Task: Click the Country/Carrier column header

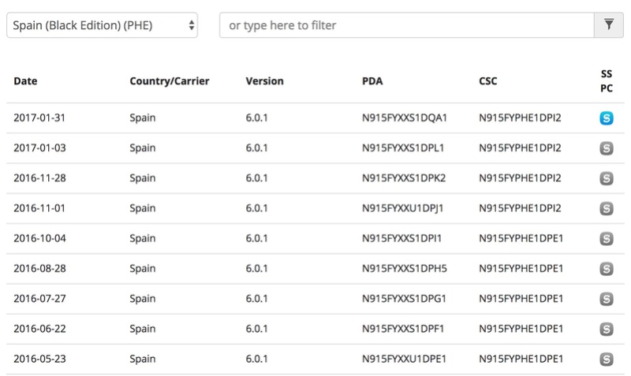Action: pos(170,81)
